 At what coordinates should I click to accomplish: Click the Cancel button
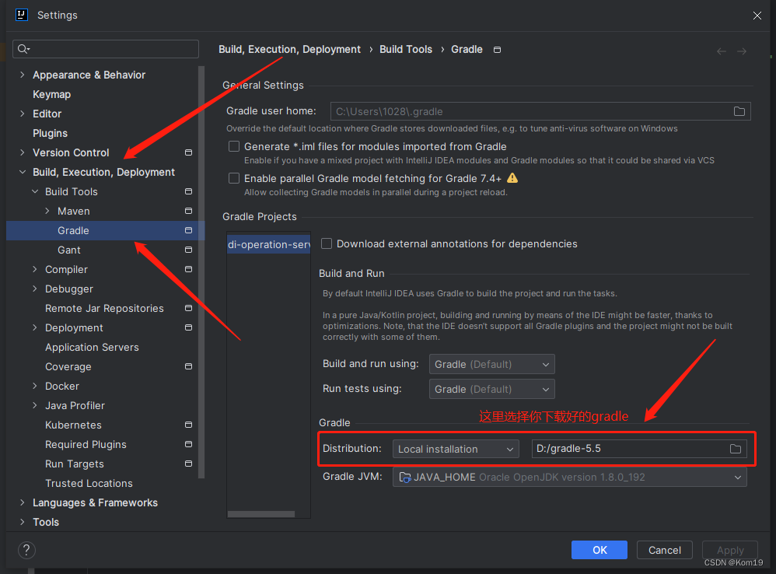(664, 550)
